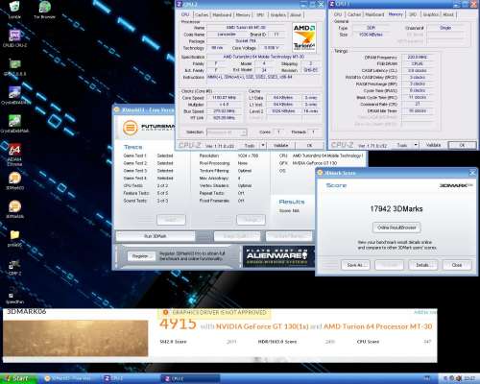Click the Specification field AMD Turion 64 Mobile
The height and width of the screenshot is (384, 480).
pyautogui.click(x=264, y=57)
